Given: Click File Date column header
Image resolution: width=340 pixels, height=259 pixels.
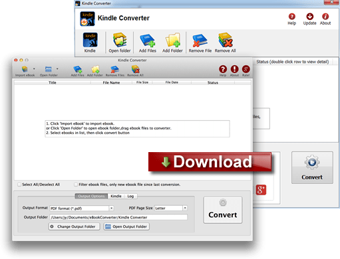Looking at the screenshot, I should [x=172, y=82].
